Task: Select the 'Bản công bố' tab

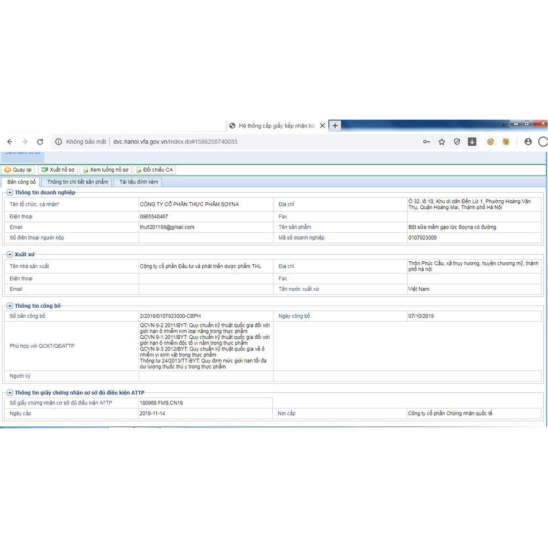Action: click(x=21, y=182)
